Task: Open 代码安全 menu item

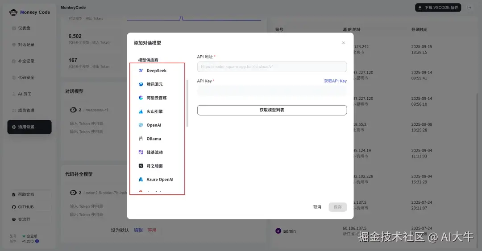Action: pos(29,78)
